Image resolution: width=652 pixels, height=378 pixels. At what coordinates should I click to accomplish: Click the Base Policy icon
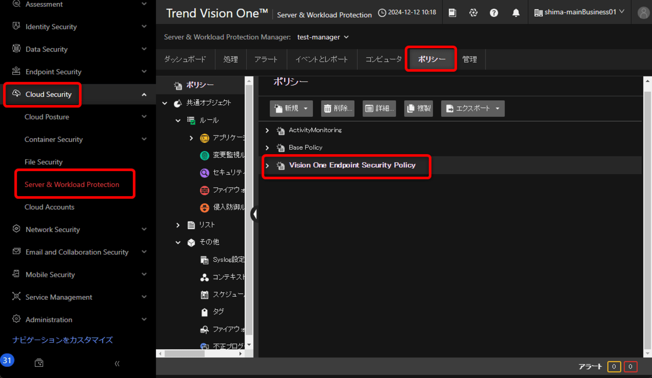[x=280, y=148]
